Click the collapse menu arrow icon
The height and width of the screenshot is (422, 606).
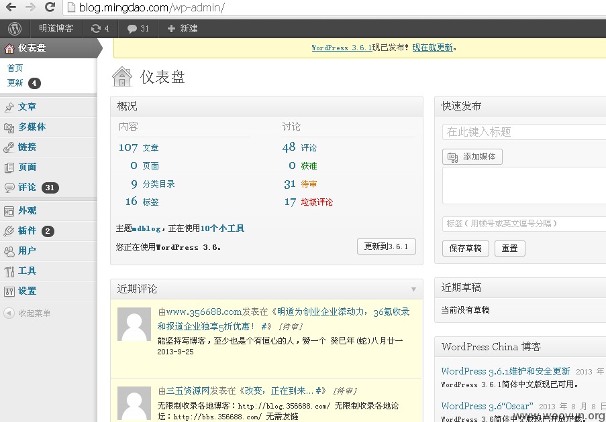[9, 313]
